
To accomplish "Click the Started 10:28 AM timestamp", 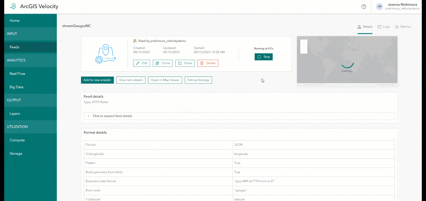I will 209,52.
